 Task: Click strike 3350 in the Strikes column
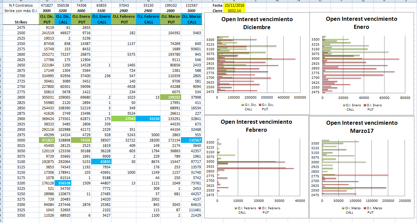(x=21, y=215)
